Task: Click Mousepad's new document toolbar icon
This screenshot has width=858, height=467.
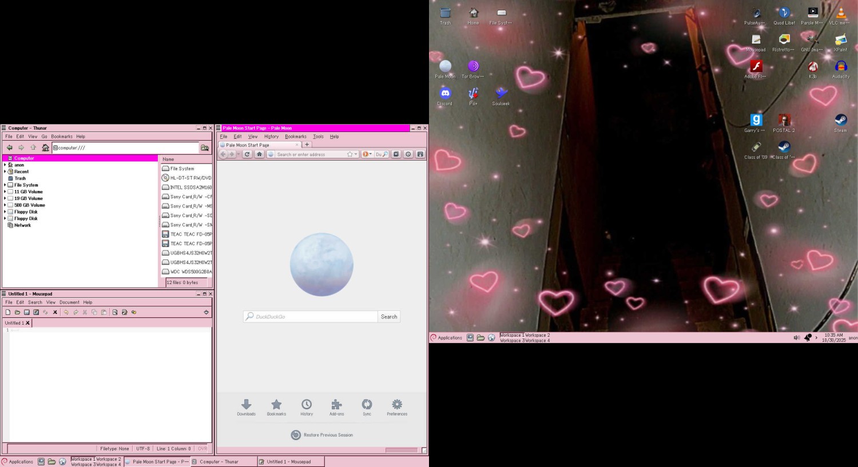Action: [x=8, y=312]
